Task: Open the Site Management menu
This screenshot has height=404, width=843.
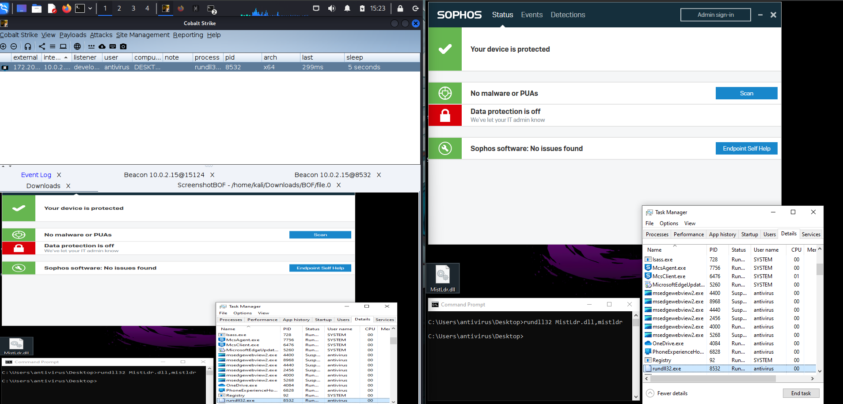Action: point(143,35)
